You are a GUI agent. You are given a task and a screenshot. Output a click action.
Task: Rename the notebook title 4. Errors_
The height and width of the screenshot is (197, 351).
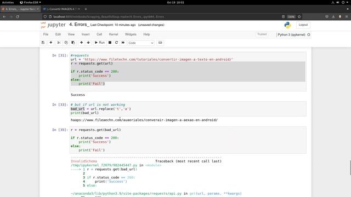(79, 25)
